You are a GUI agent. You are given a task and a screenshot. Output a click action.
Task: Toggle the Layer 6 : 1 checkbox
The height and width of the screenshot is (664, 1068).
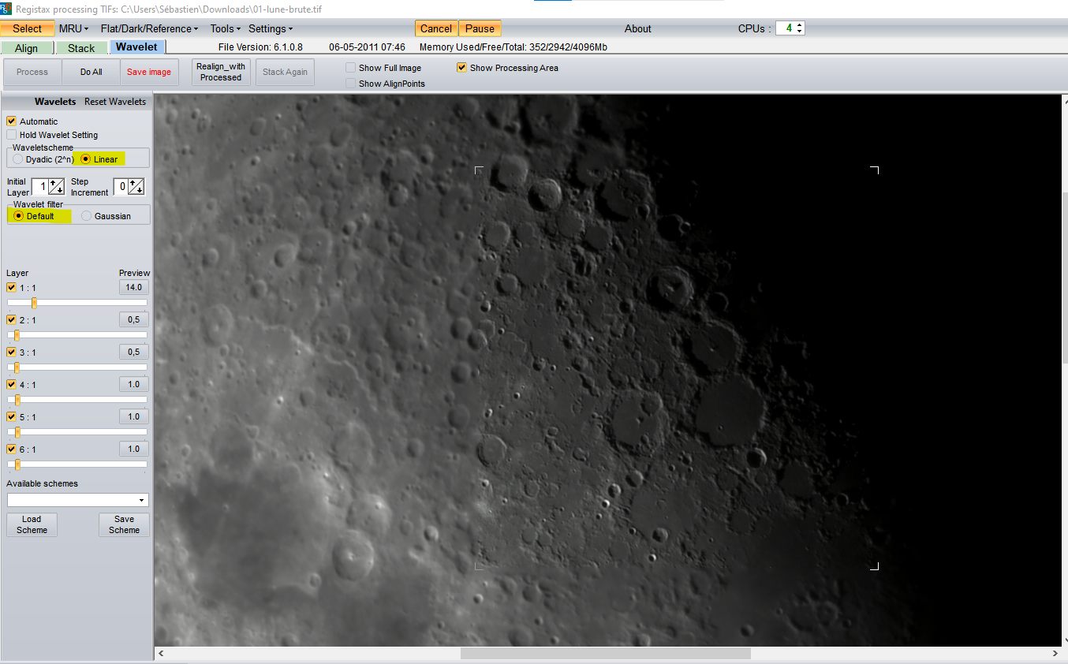point(12,450)
